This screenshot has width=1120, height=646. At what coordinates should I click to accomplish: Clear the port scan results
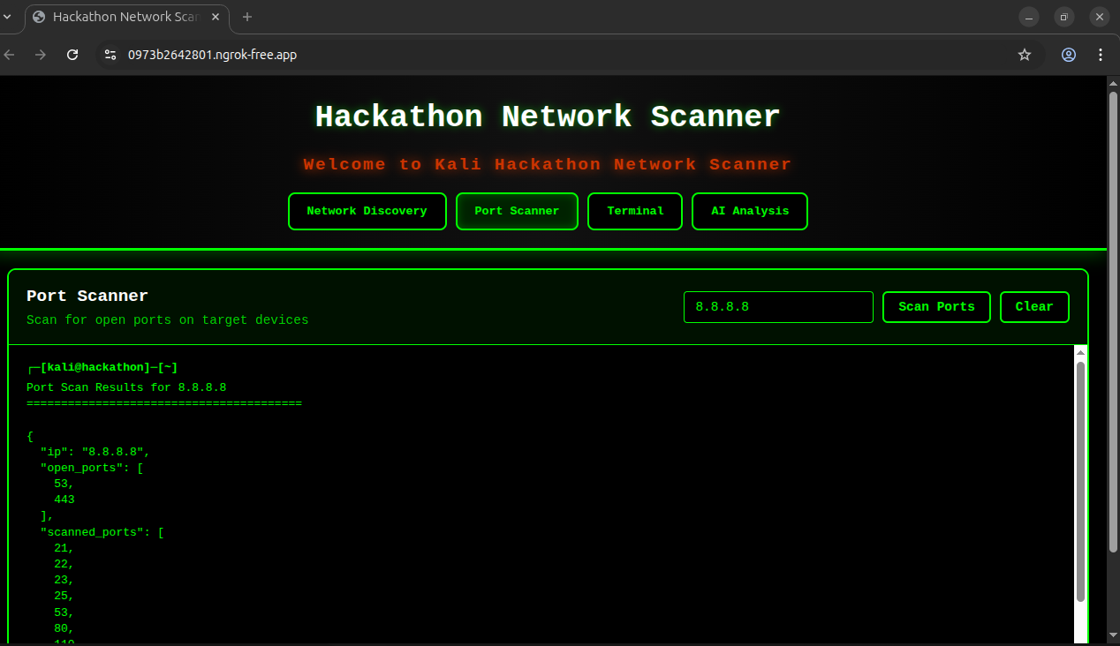[1034, 307]
